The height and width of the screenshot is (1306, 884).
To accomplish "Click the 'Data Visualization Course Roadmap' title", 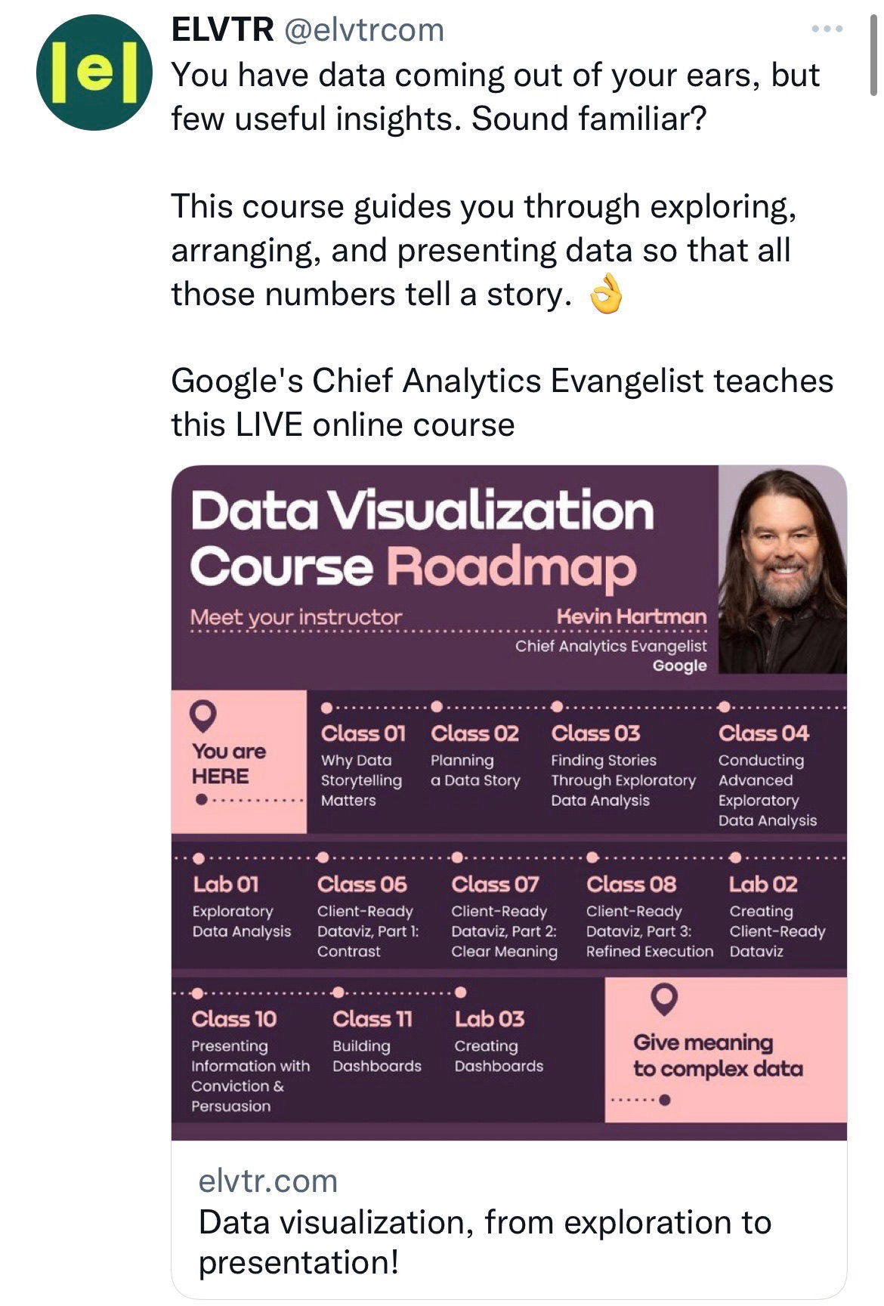I will click(422, 538).
